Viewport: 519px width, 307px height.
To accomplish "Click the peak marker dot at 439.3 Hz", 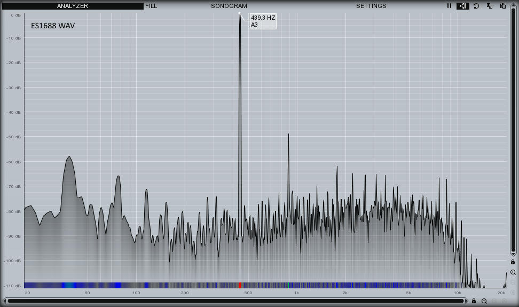I will pos(240,13).
